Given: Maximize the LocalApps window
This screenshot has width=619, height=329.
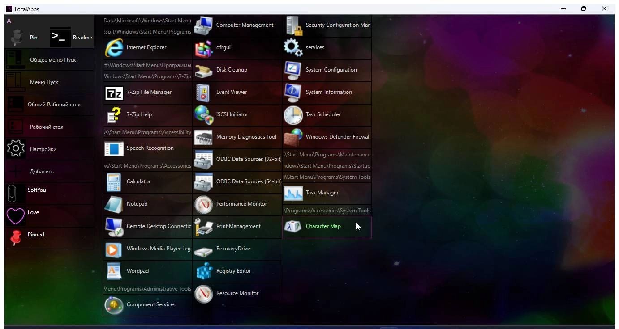Looking at the screenshot, I should [584, 8].
